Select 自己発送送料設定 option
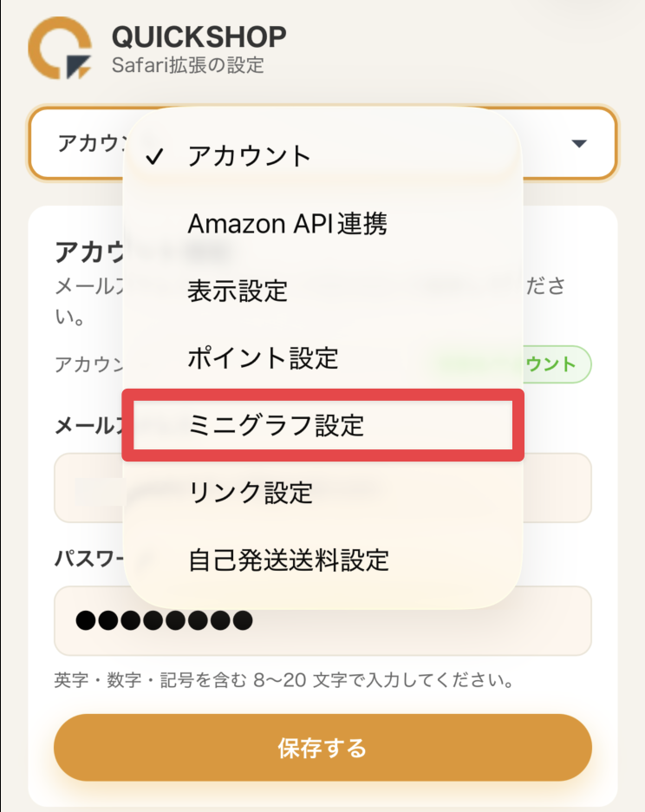 click(x=288, y=560)
